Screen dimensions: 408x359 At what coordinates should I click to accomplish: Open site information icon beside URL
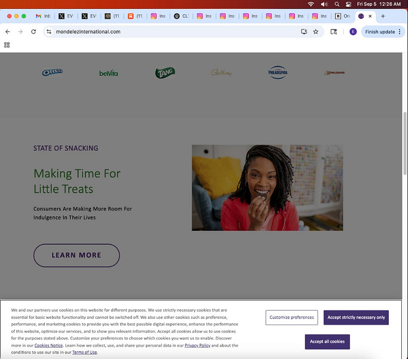49,32
